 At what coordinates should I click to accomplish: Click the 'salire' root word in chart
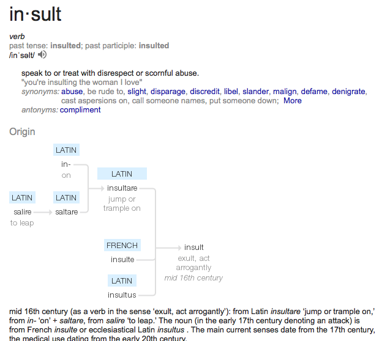pyautogui.click(x=22, y=212)
